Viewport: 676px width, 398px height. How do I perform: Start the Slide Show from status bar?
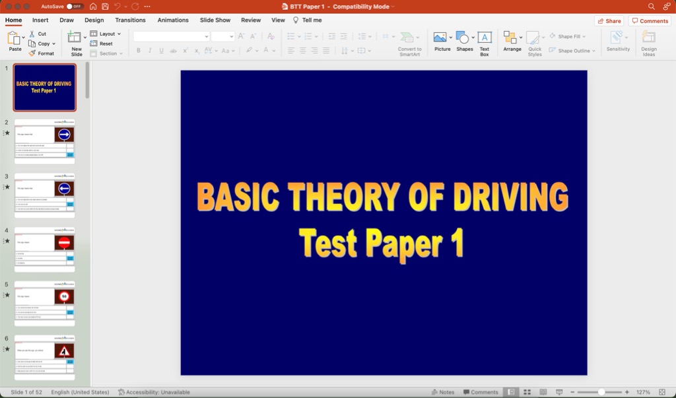pyautogui.click(x=558, y=391)
